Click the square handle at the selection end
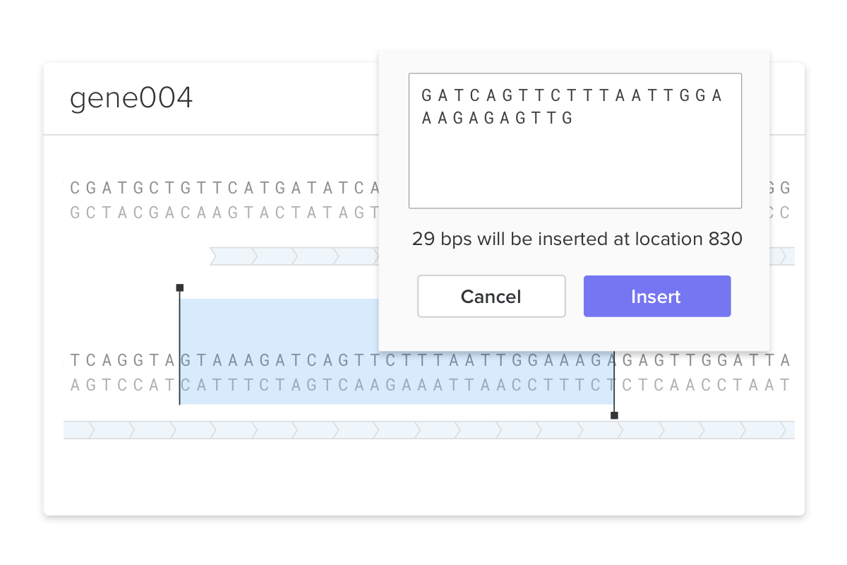Viewport: 847px width, 565px height. click(x=614, y=415)
